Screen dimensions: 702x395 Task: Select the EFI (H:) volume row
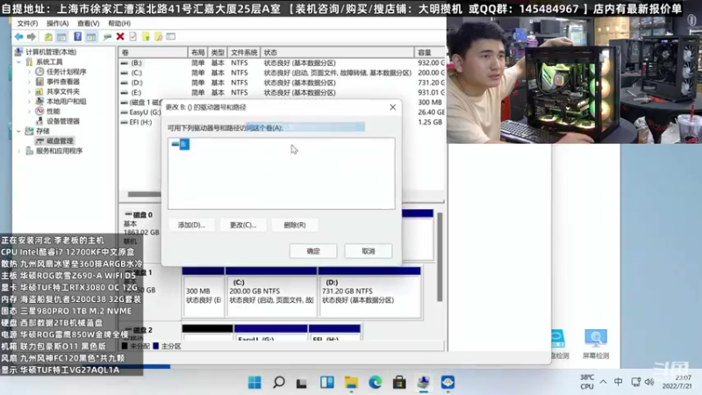(141, 122)
